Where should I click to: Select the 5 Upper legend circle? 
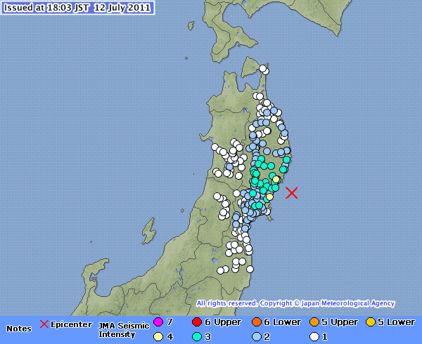point(313,322)
